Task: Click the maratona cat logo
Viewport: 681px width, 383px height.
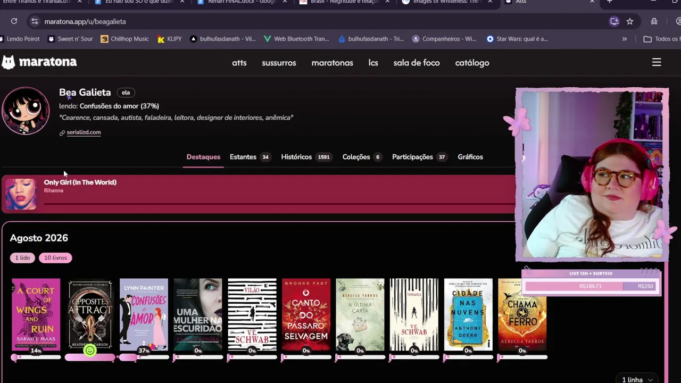Action: [x=8, y=62]
